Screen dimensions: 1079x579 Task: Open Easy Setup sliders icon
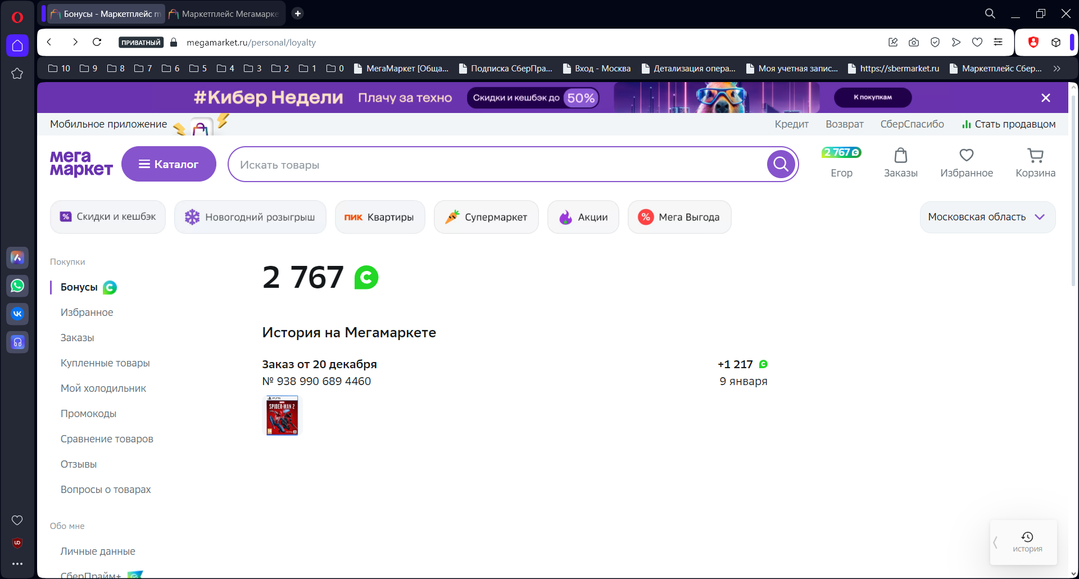(x=998, y=42)
